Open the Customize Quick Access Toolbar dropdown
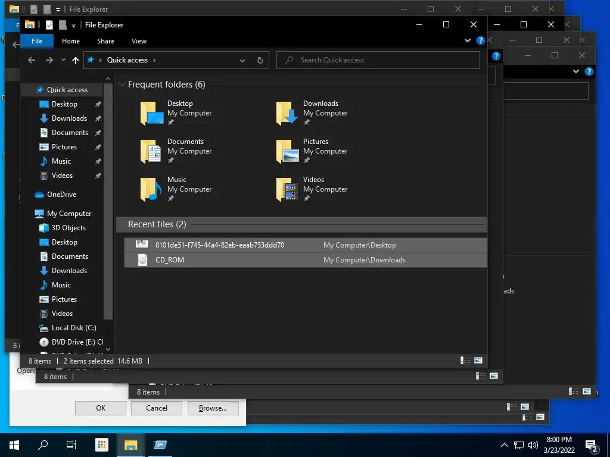 point(73,25)
